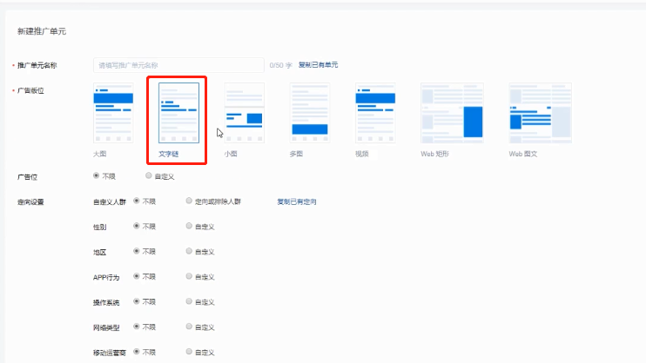Set 地区 to 自定义
Viewport: 646px width, 363px height.
pos(189,251)
